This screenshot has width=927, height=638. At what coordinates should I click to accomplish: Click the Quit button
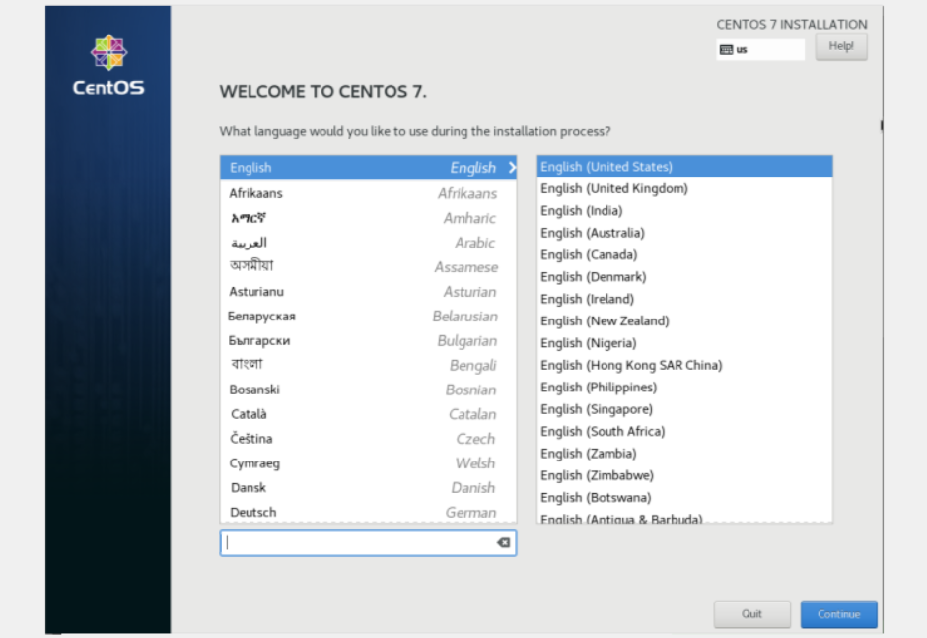click(752, 614)
